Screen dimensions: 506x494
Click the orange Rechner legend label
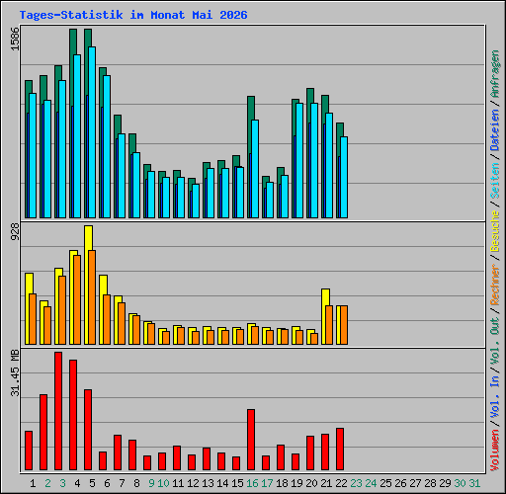pyautogui.click(x=495, y=285)
